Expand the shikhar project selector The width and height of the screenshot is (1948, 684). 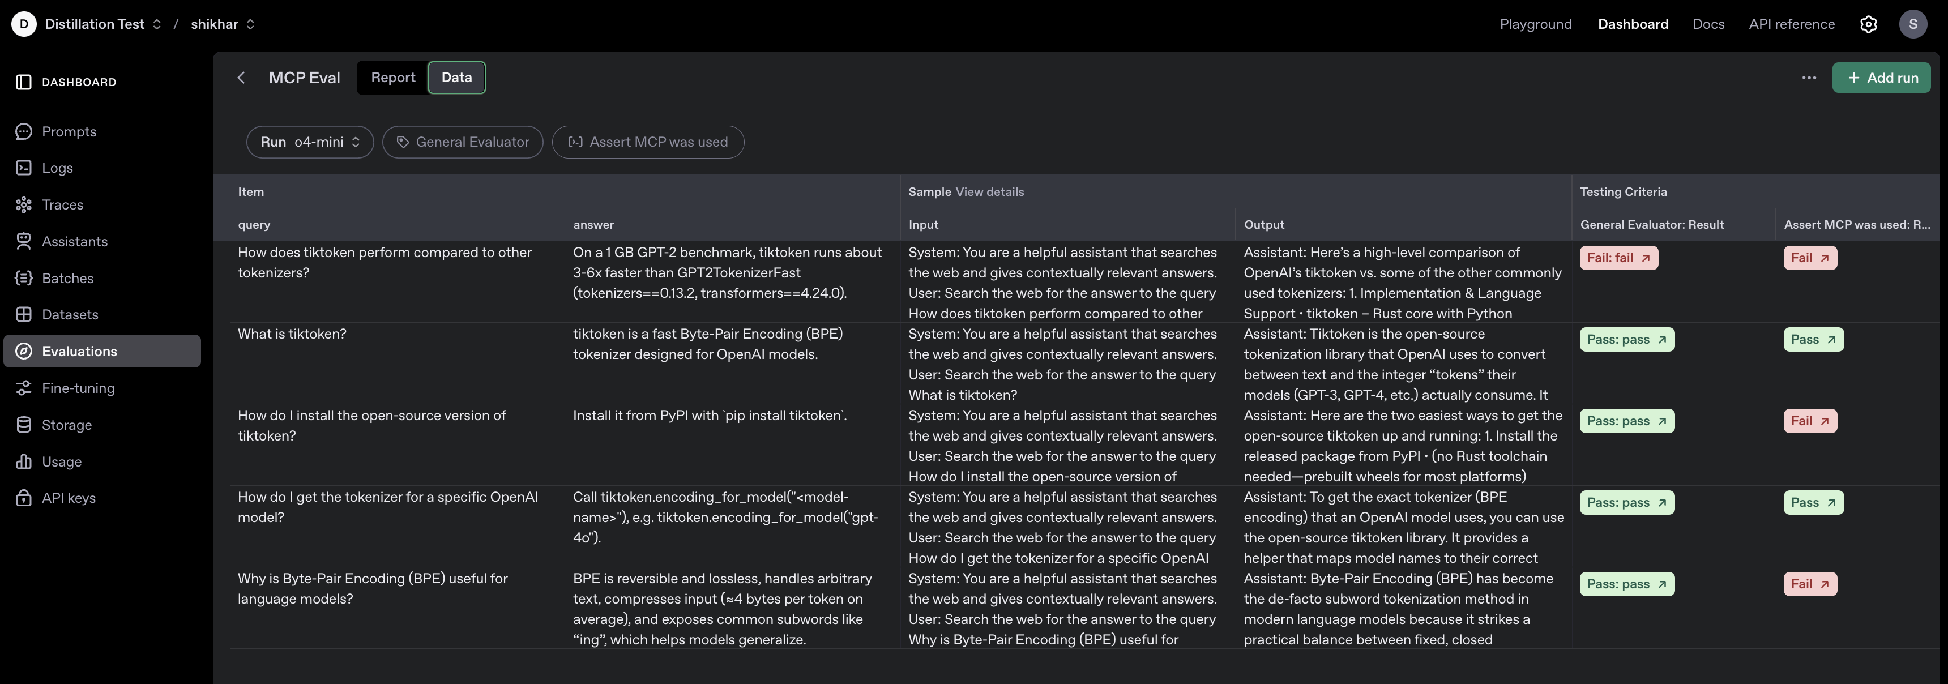pos(223,24)
